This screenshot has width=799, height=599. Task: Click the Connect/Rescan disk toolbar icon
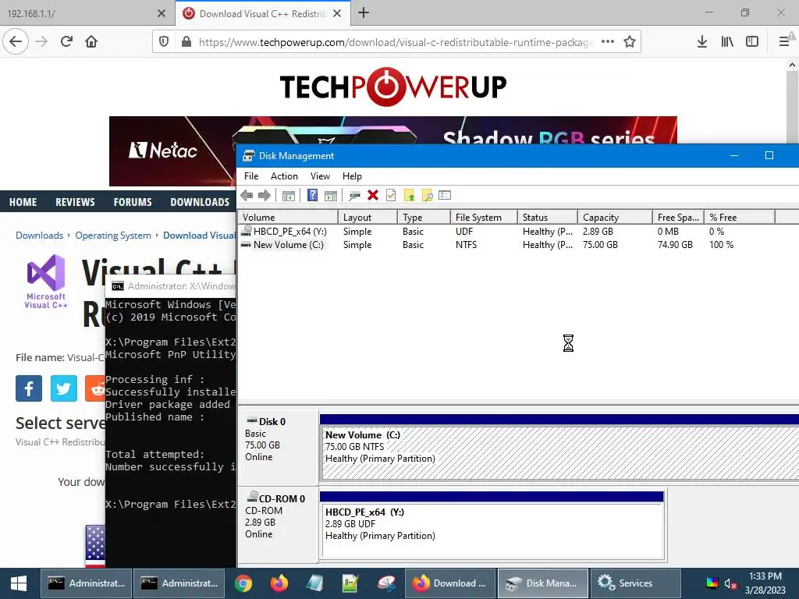[x=355, y=195]
